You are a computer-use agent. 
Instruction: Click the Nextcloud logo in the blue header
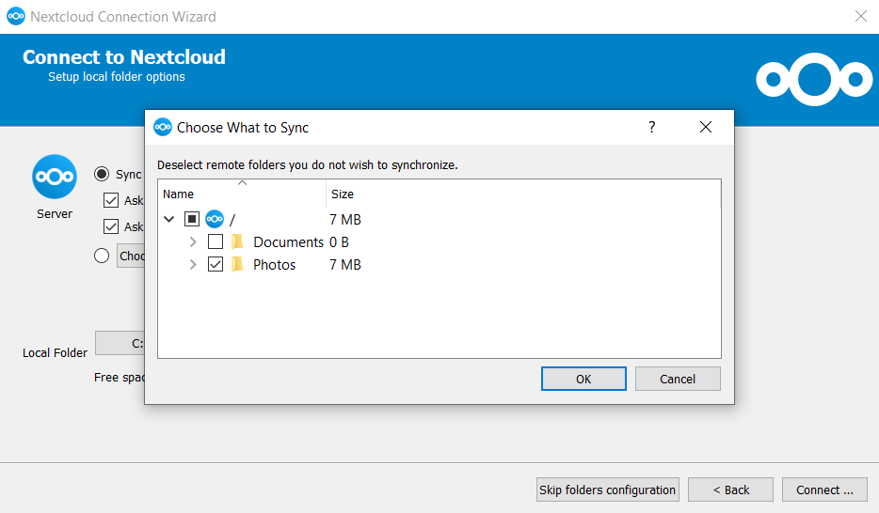pyautogui.click(x=814, y=80)
